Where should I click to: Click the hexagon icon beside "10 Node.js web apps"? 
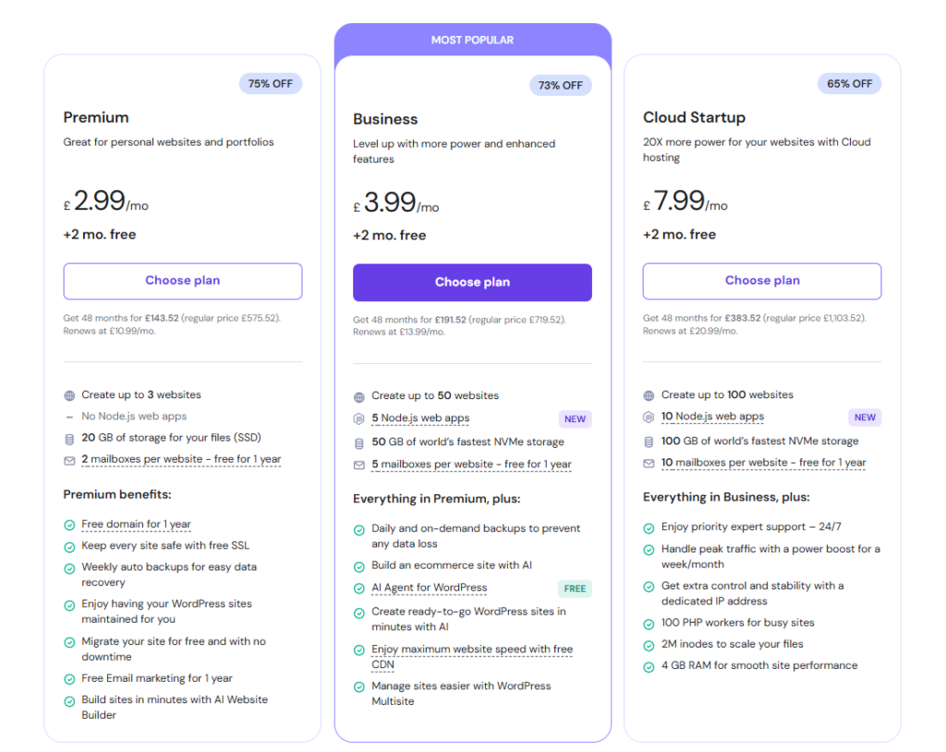point(649,416)
